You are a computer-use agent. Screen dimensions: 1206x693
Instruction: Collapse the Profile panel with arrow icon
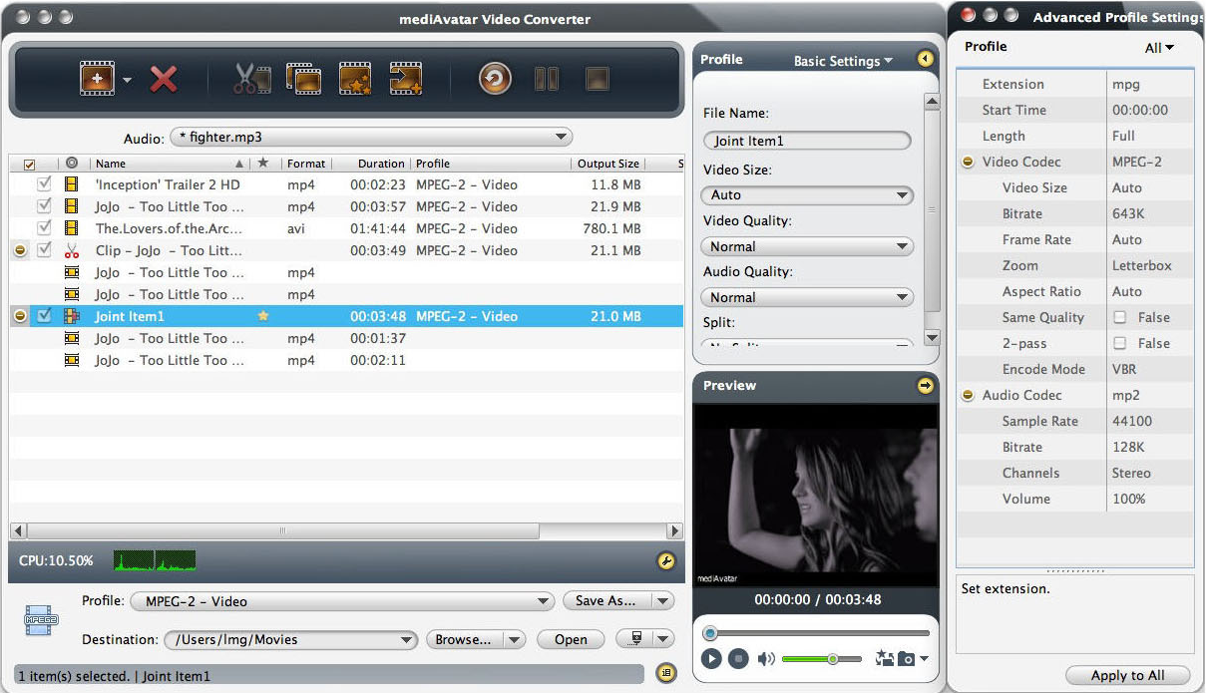pos(926,60)
